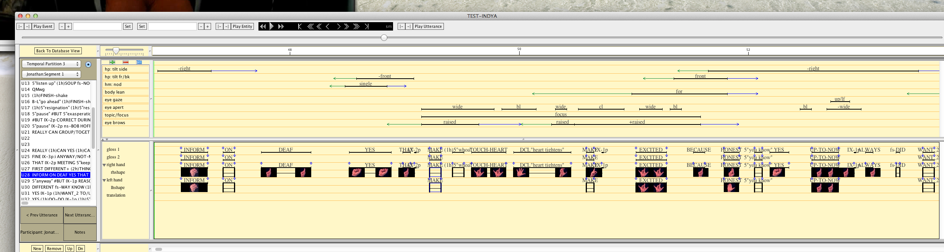The height and width of the screenshot is (252, 944).
Task: Step forward one frame with single right chevron
Action: [338, 26]
